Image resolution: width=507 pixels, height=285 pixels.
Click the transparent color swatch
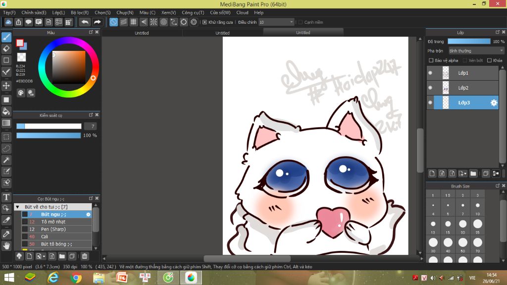coord(22,57)
